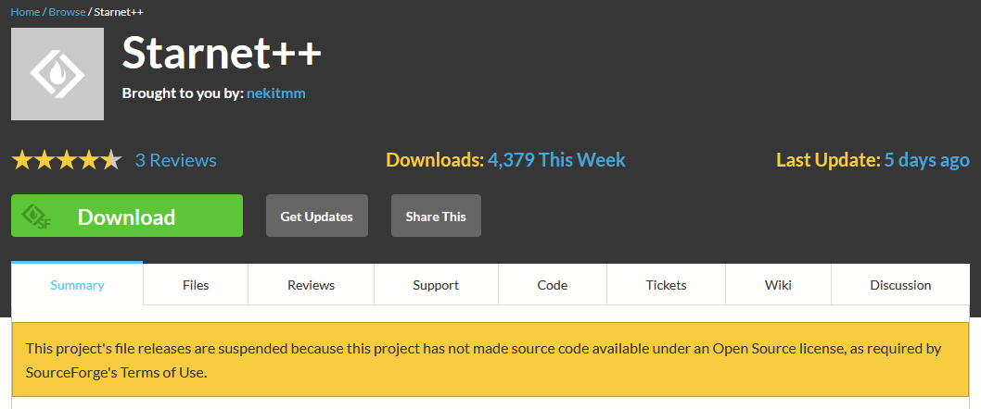Open the Code tab
This screenshot has width=981, height=409.
pos(552,285)
